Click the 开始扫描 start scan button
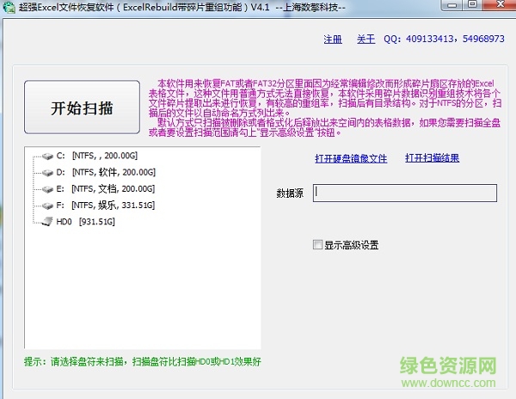The image size is (516, 399). [82, 107]
